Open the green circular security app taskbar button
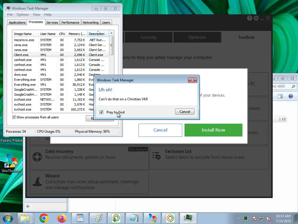 (x=170, y=218)
